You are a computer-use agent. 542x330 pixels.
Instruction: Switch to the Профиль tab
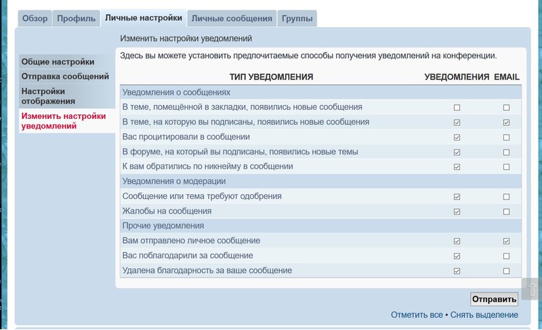(76, 19)
